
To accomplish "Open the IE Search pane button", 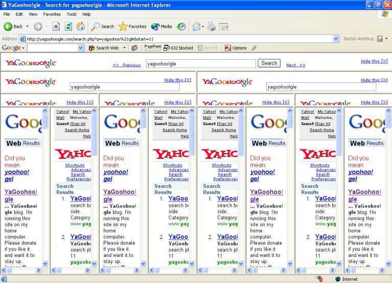I will coord(102,26).
